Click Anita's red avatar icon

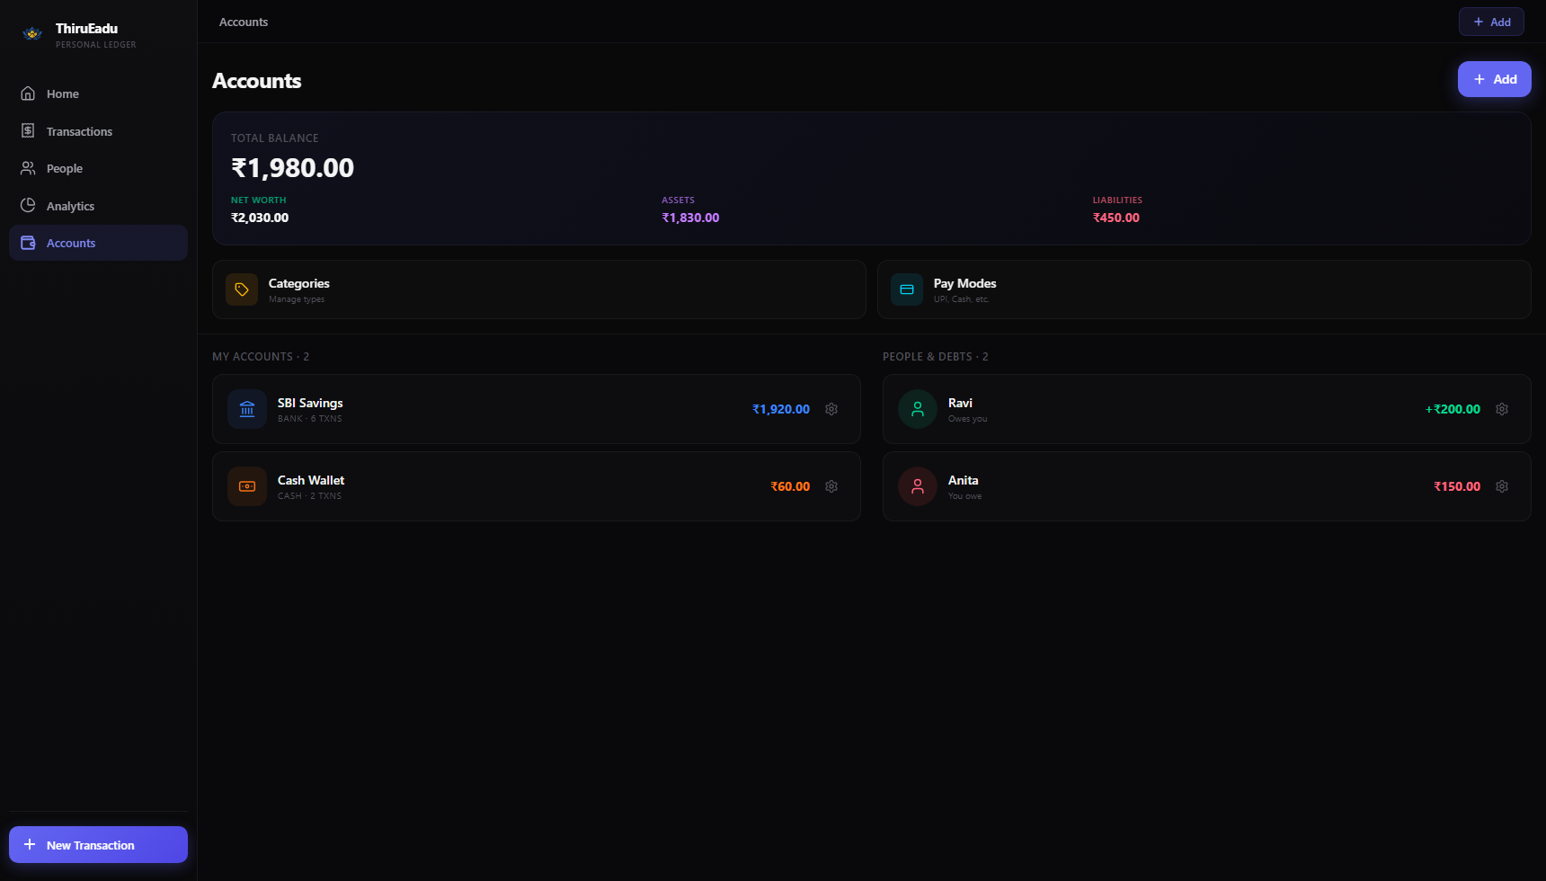click(x=917, y=486)
